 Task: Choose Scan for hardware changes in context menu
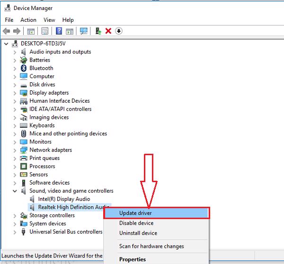pos(157,246)
